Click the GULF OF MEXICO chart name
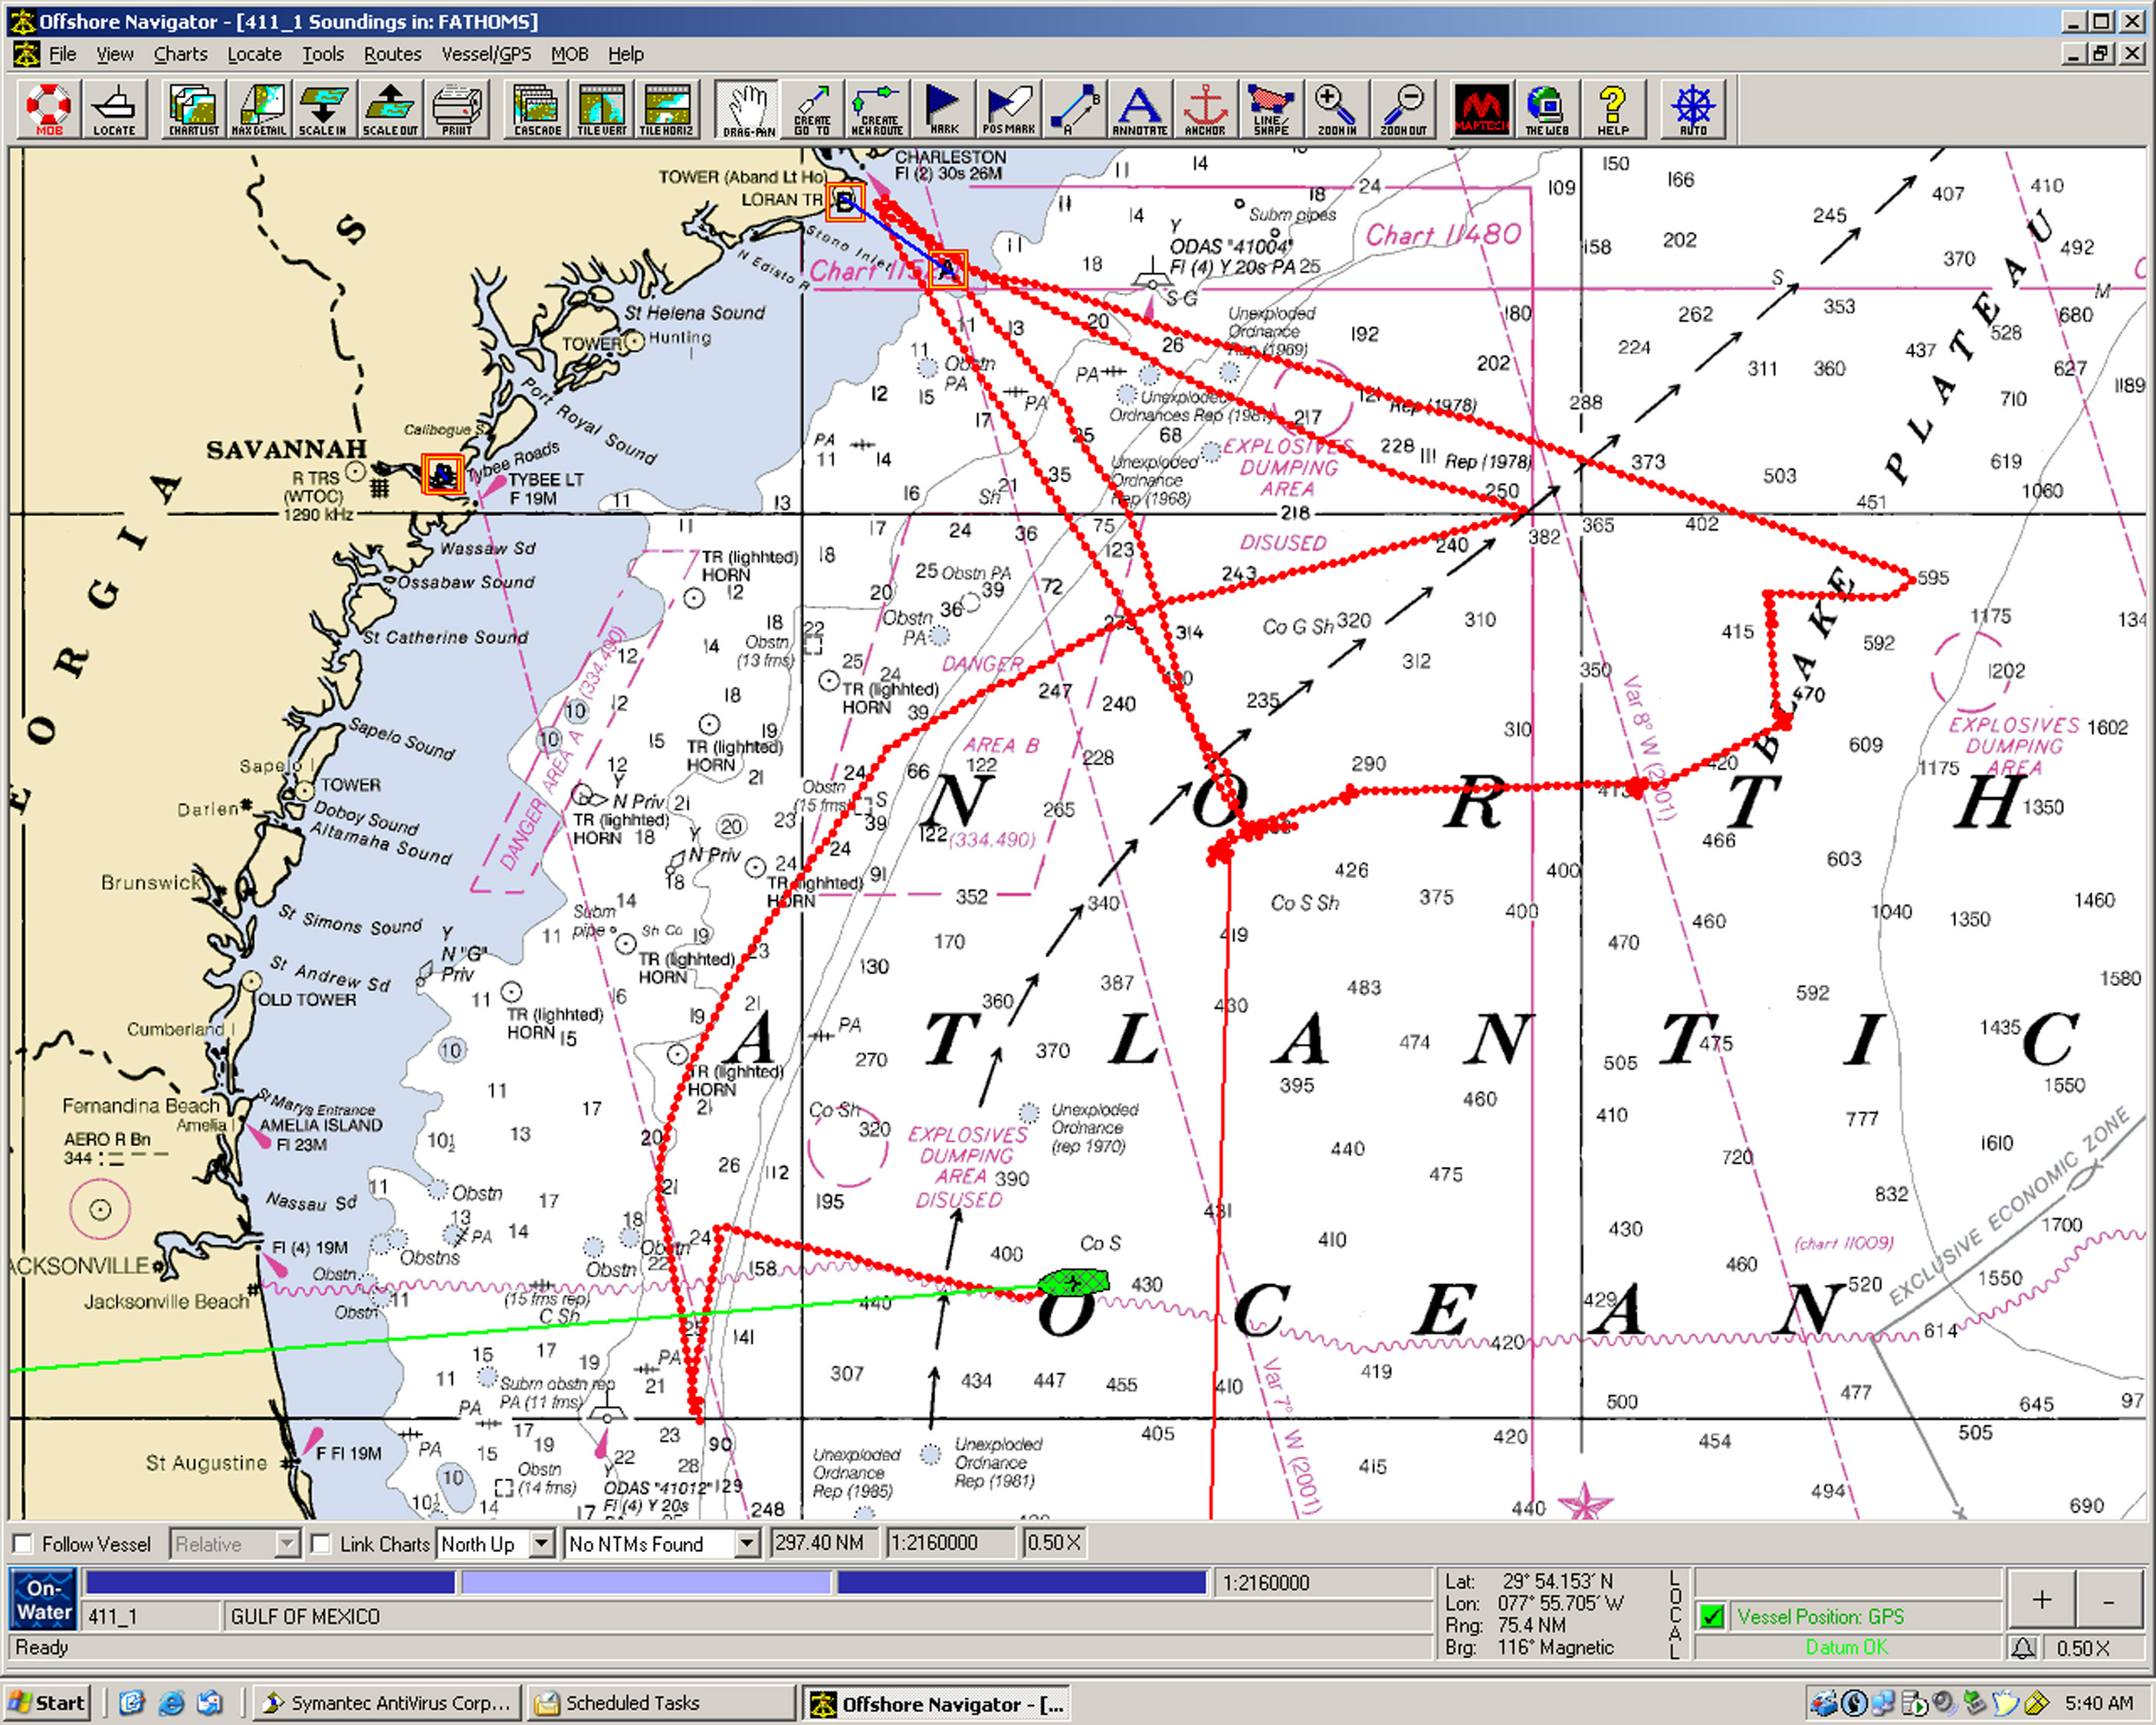 305,1617
